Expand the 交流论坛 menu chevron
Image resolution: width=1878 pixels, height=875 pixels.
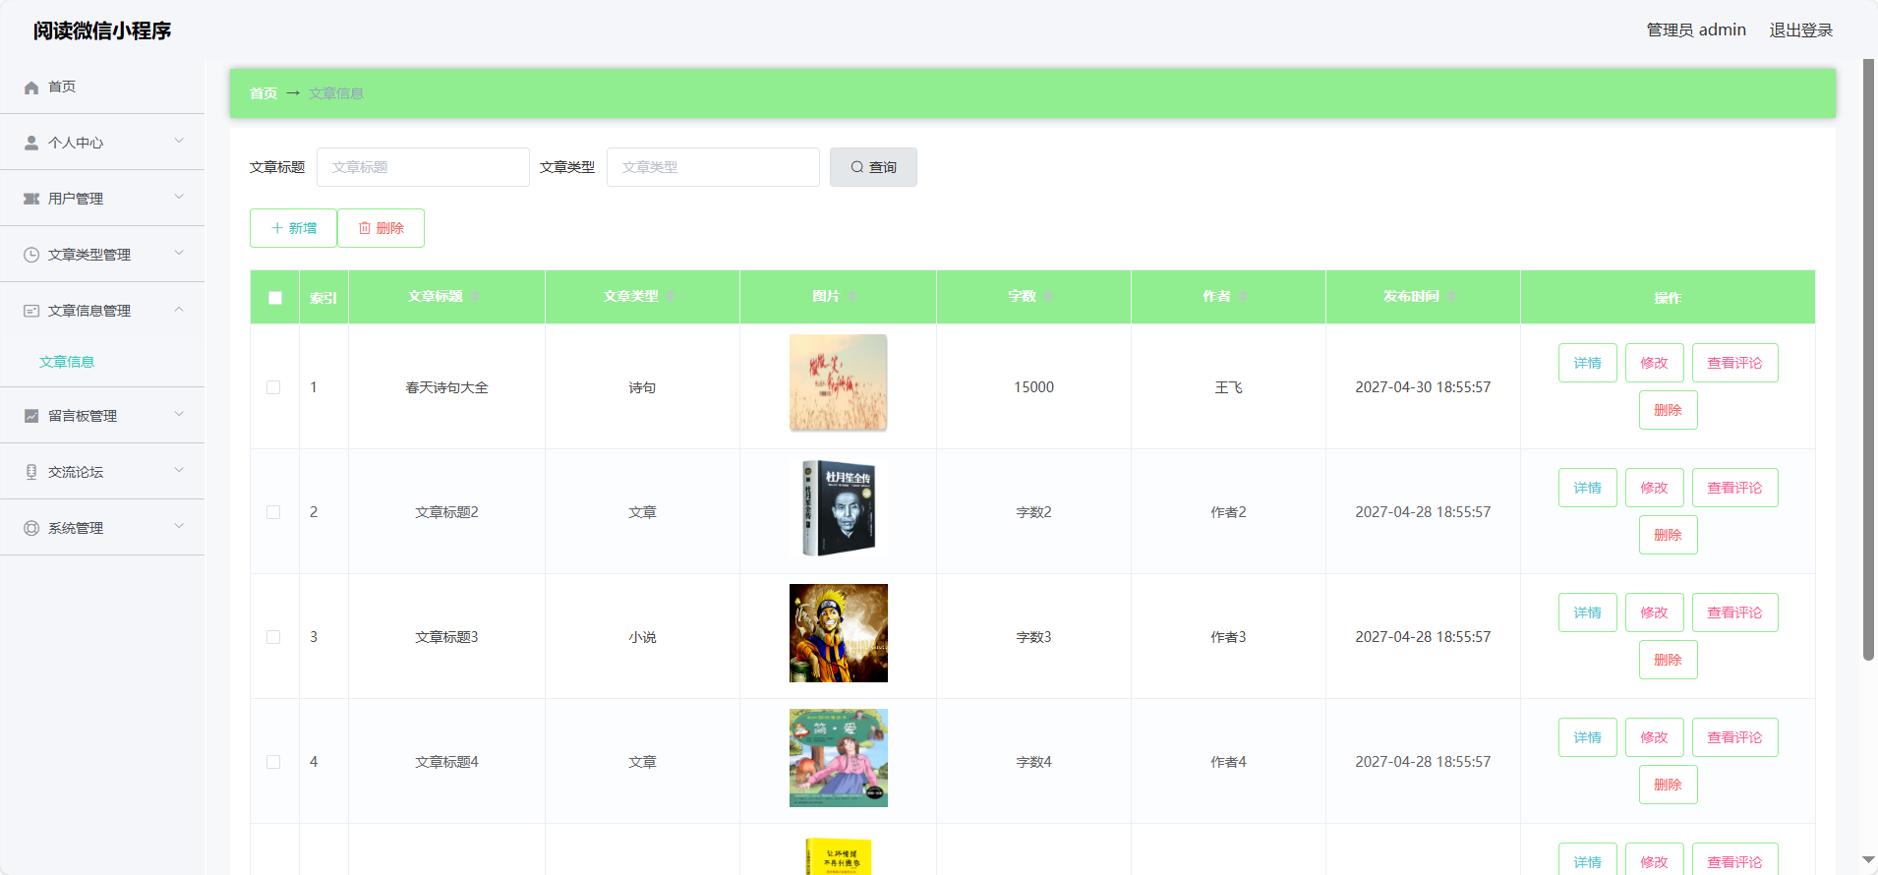coord(179,470)
